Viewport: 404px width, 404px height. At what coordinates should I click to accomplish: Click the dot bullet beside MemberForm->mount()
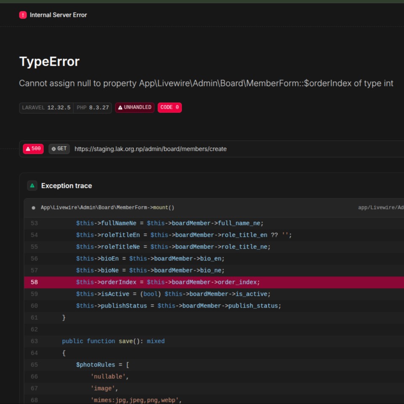click(33, 208)
